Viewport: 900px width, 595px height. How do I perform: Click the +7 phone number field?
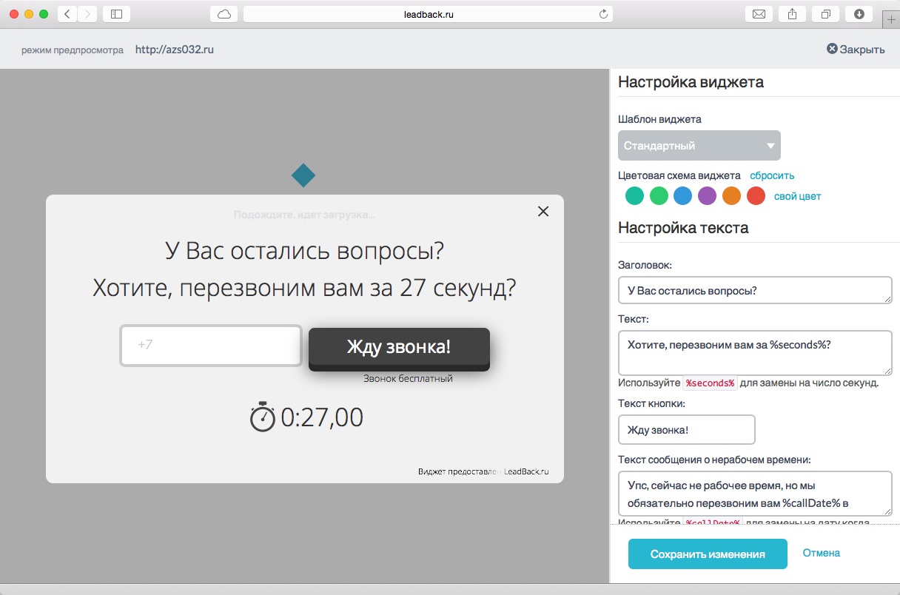[211, 346]
